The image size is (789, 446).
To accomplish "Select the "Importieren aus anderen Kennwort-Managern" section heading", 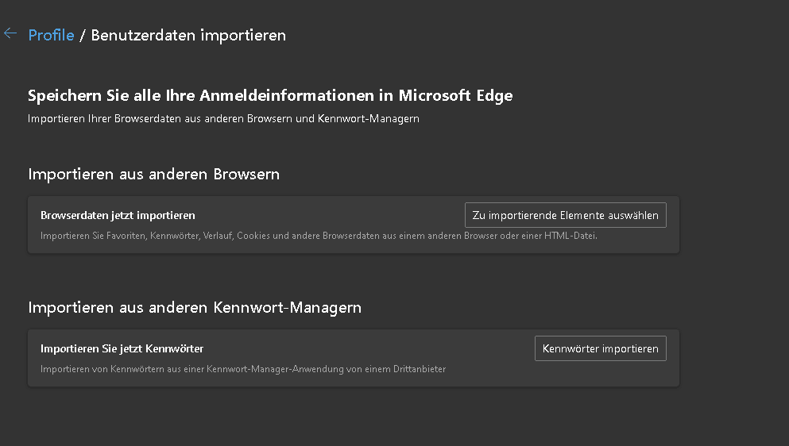I will pos(195,307).
